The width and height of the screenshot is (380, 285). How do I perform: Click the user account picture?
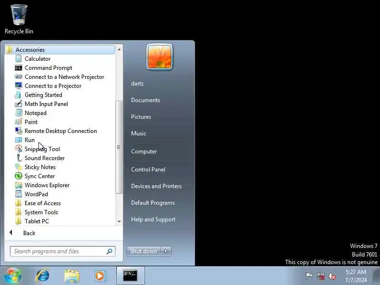tap(160, 57)
